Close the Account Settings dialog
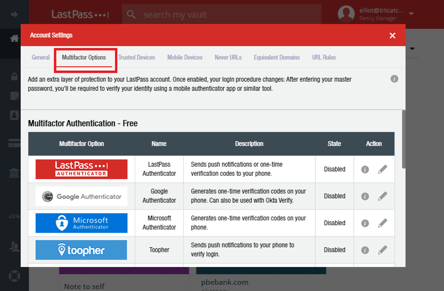444x291 pixels. [393, 35]
